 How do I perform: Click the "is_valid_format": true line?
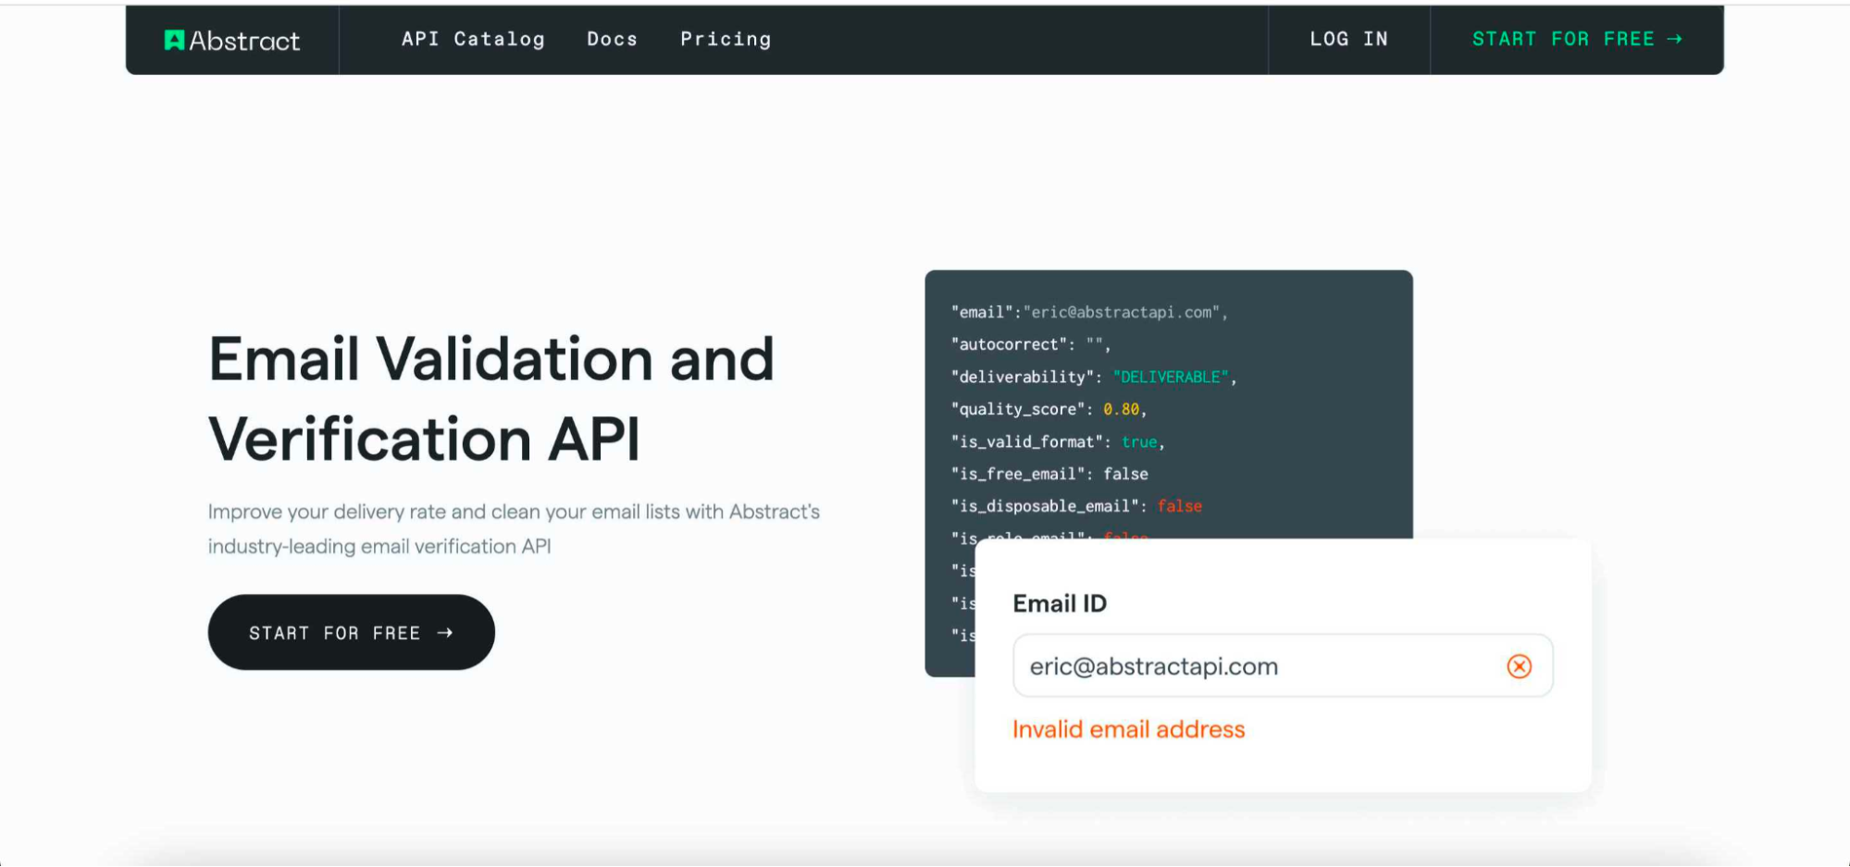[x=1058, y=441]
